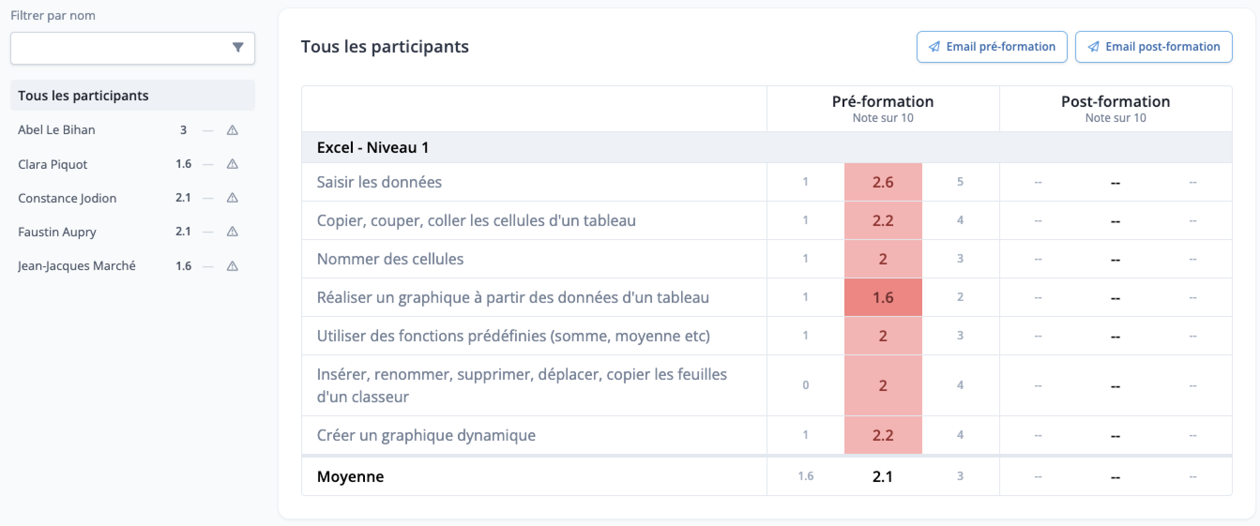This screenshot has width=1260, height=526.
Task: Click the dark red 1.6 score cell
Action: (883, 297)
